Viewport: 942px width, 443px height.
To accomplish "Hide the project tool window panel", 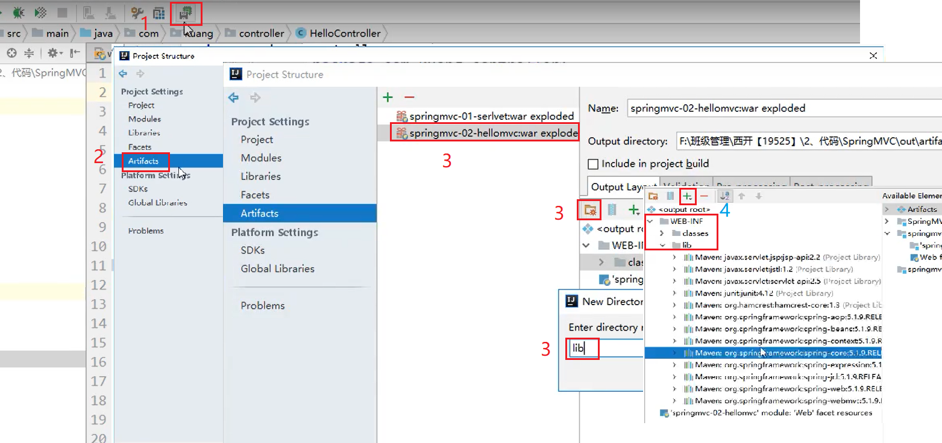I will pos(75,54).
